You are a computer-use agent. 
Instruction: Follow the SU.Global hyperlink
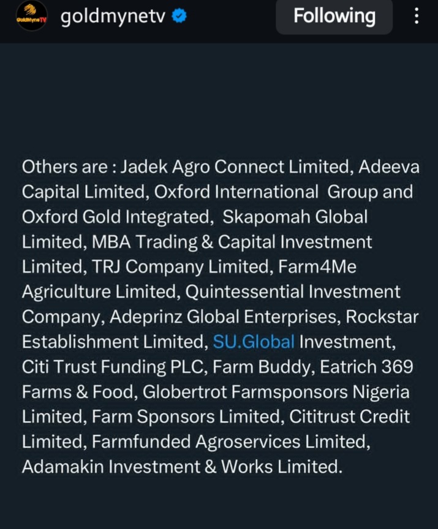click(x=254, y=342)
